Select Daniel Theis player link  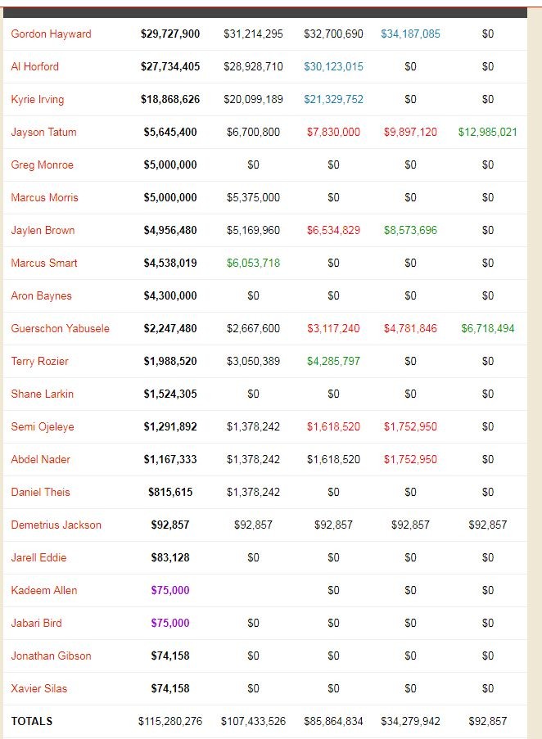[40, 492]
